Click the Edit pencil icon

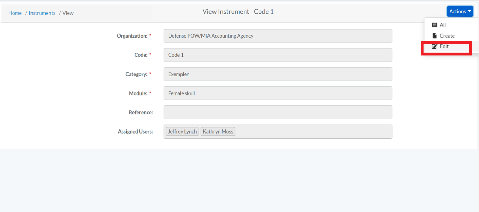434,46
